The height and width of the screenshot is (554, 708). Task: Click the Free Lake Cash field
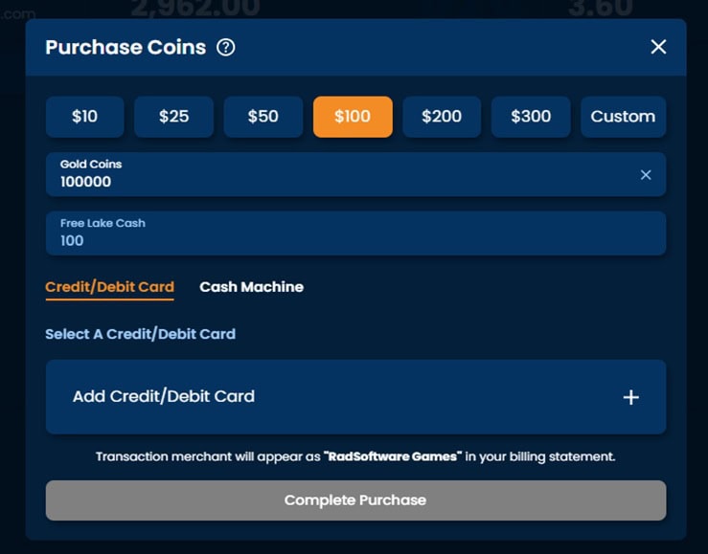click(x=355, y=233)
